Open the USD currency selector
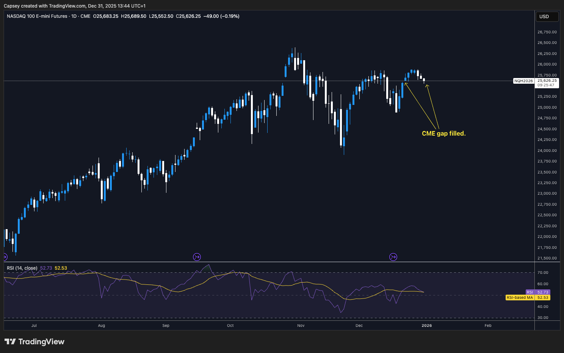564x353 pixels. click(x=547, y=16)
